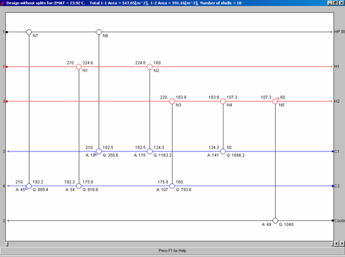Click the C2 stream label
This screenshot has width=345, height=257.
[337, 186]
